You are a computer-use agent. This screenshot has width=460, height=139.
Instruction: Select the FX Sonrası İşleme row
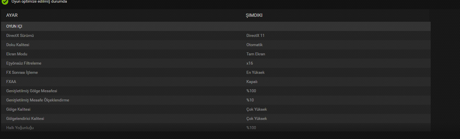[216, 72]
